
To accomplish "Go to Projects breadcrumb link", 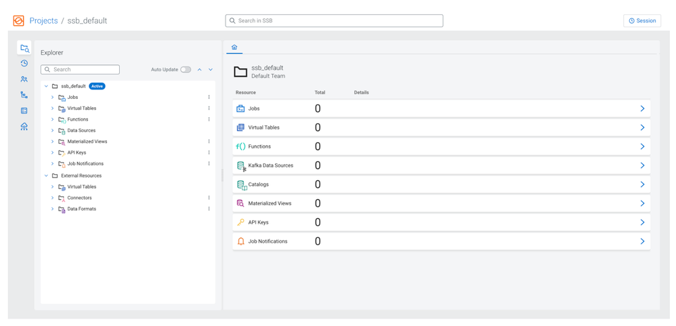I will [x=43, y=21].
